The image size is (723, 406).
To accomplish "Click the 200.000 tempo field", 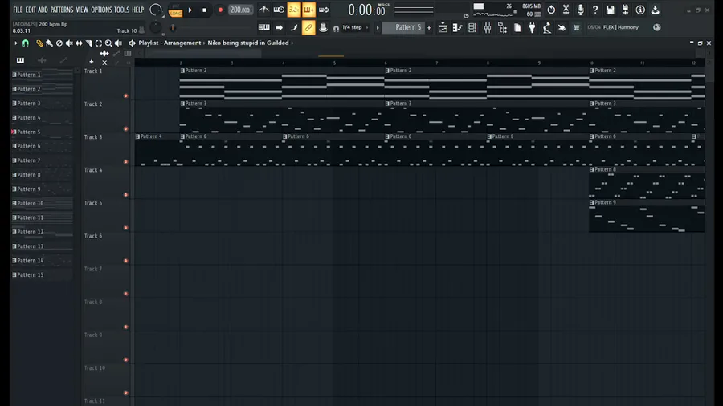I will 240,10.
